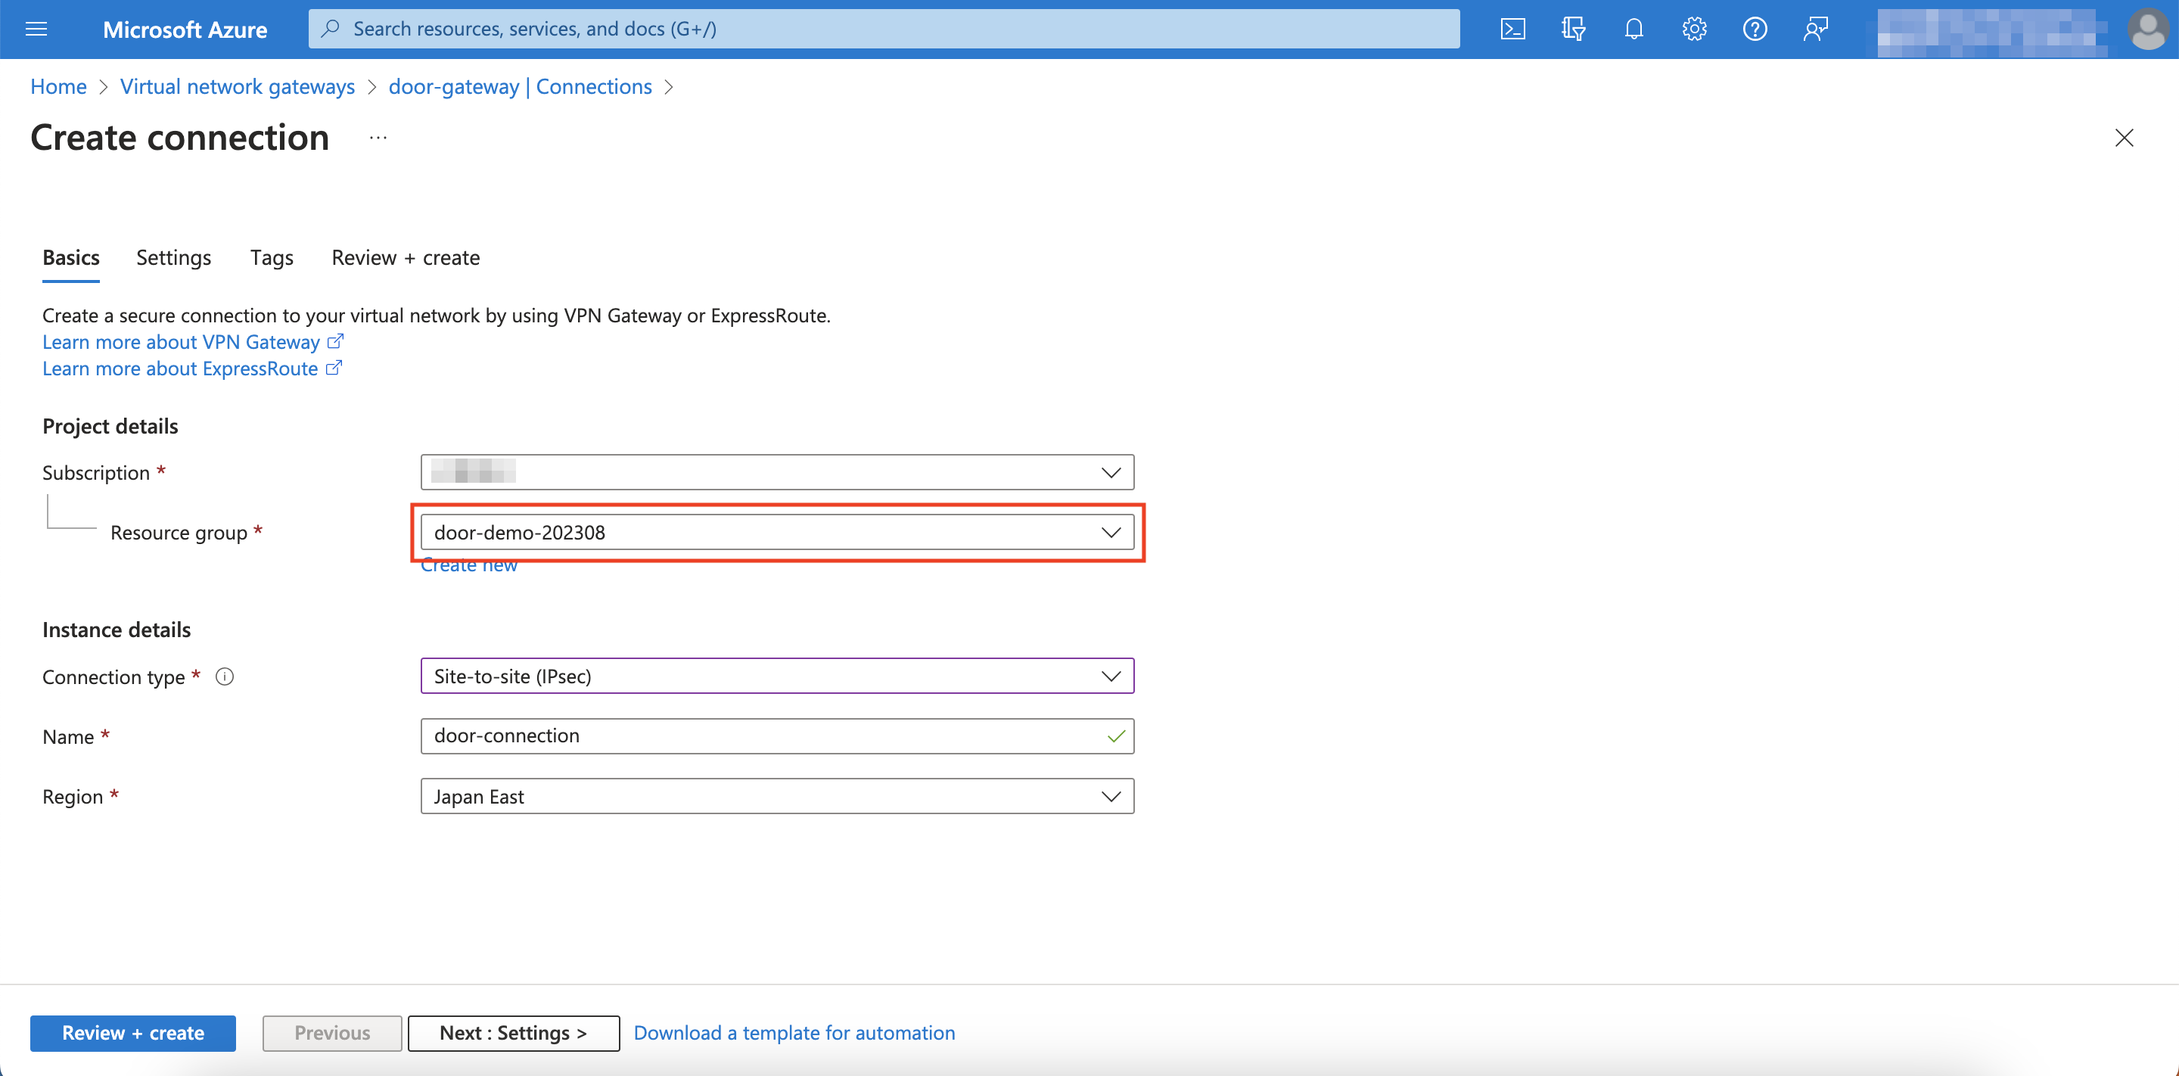Open the Region dropdown showing Japan East
2179x1076 pixels.
click(x=776, y=796)
